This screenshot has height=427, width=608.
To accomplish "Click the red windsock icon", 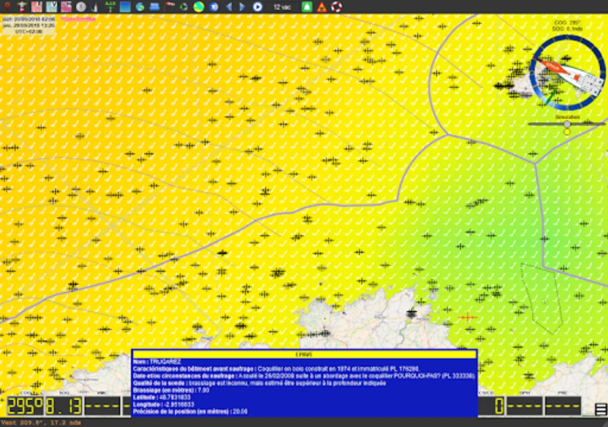I will [x=169, y=7].
